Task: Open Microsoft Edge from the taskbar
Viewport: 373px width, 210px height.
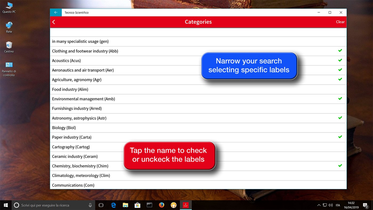Action: [113, 205]
